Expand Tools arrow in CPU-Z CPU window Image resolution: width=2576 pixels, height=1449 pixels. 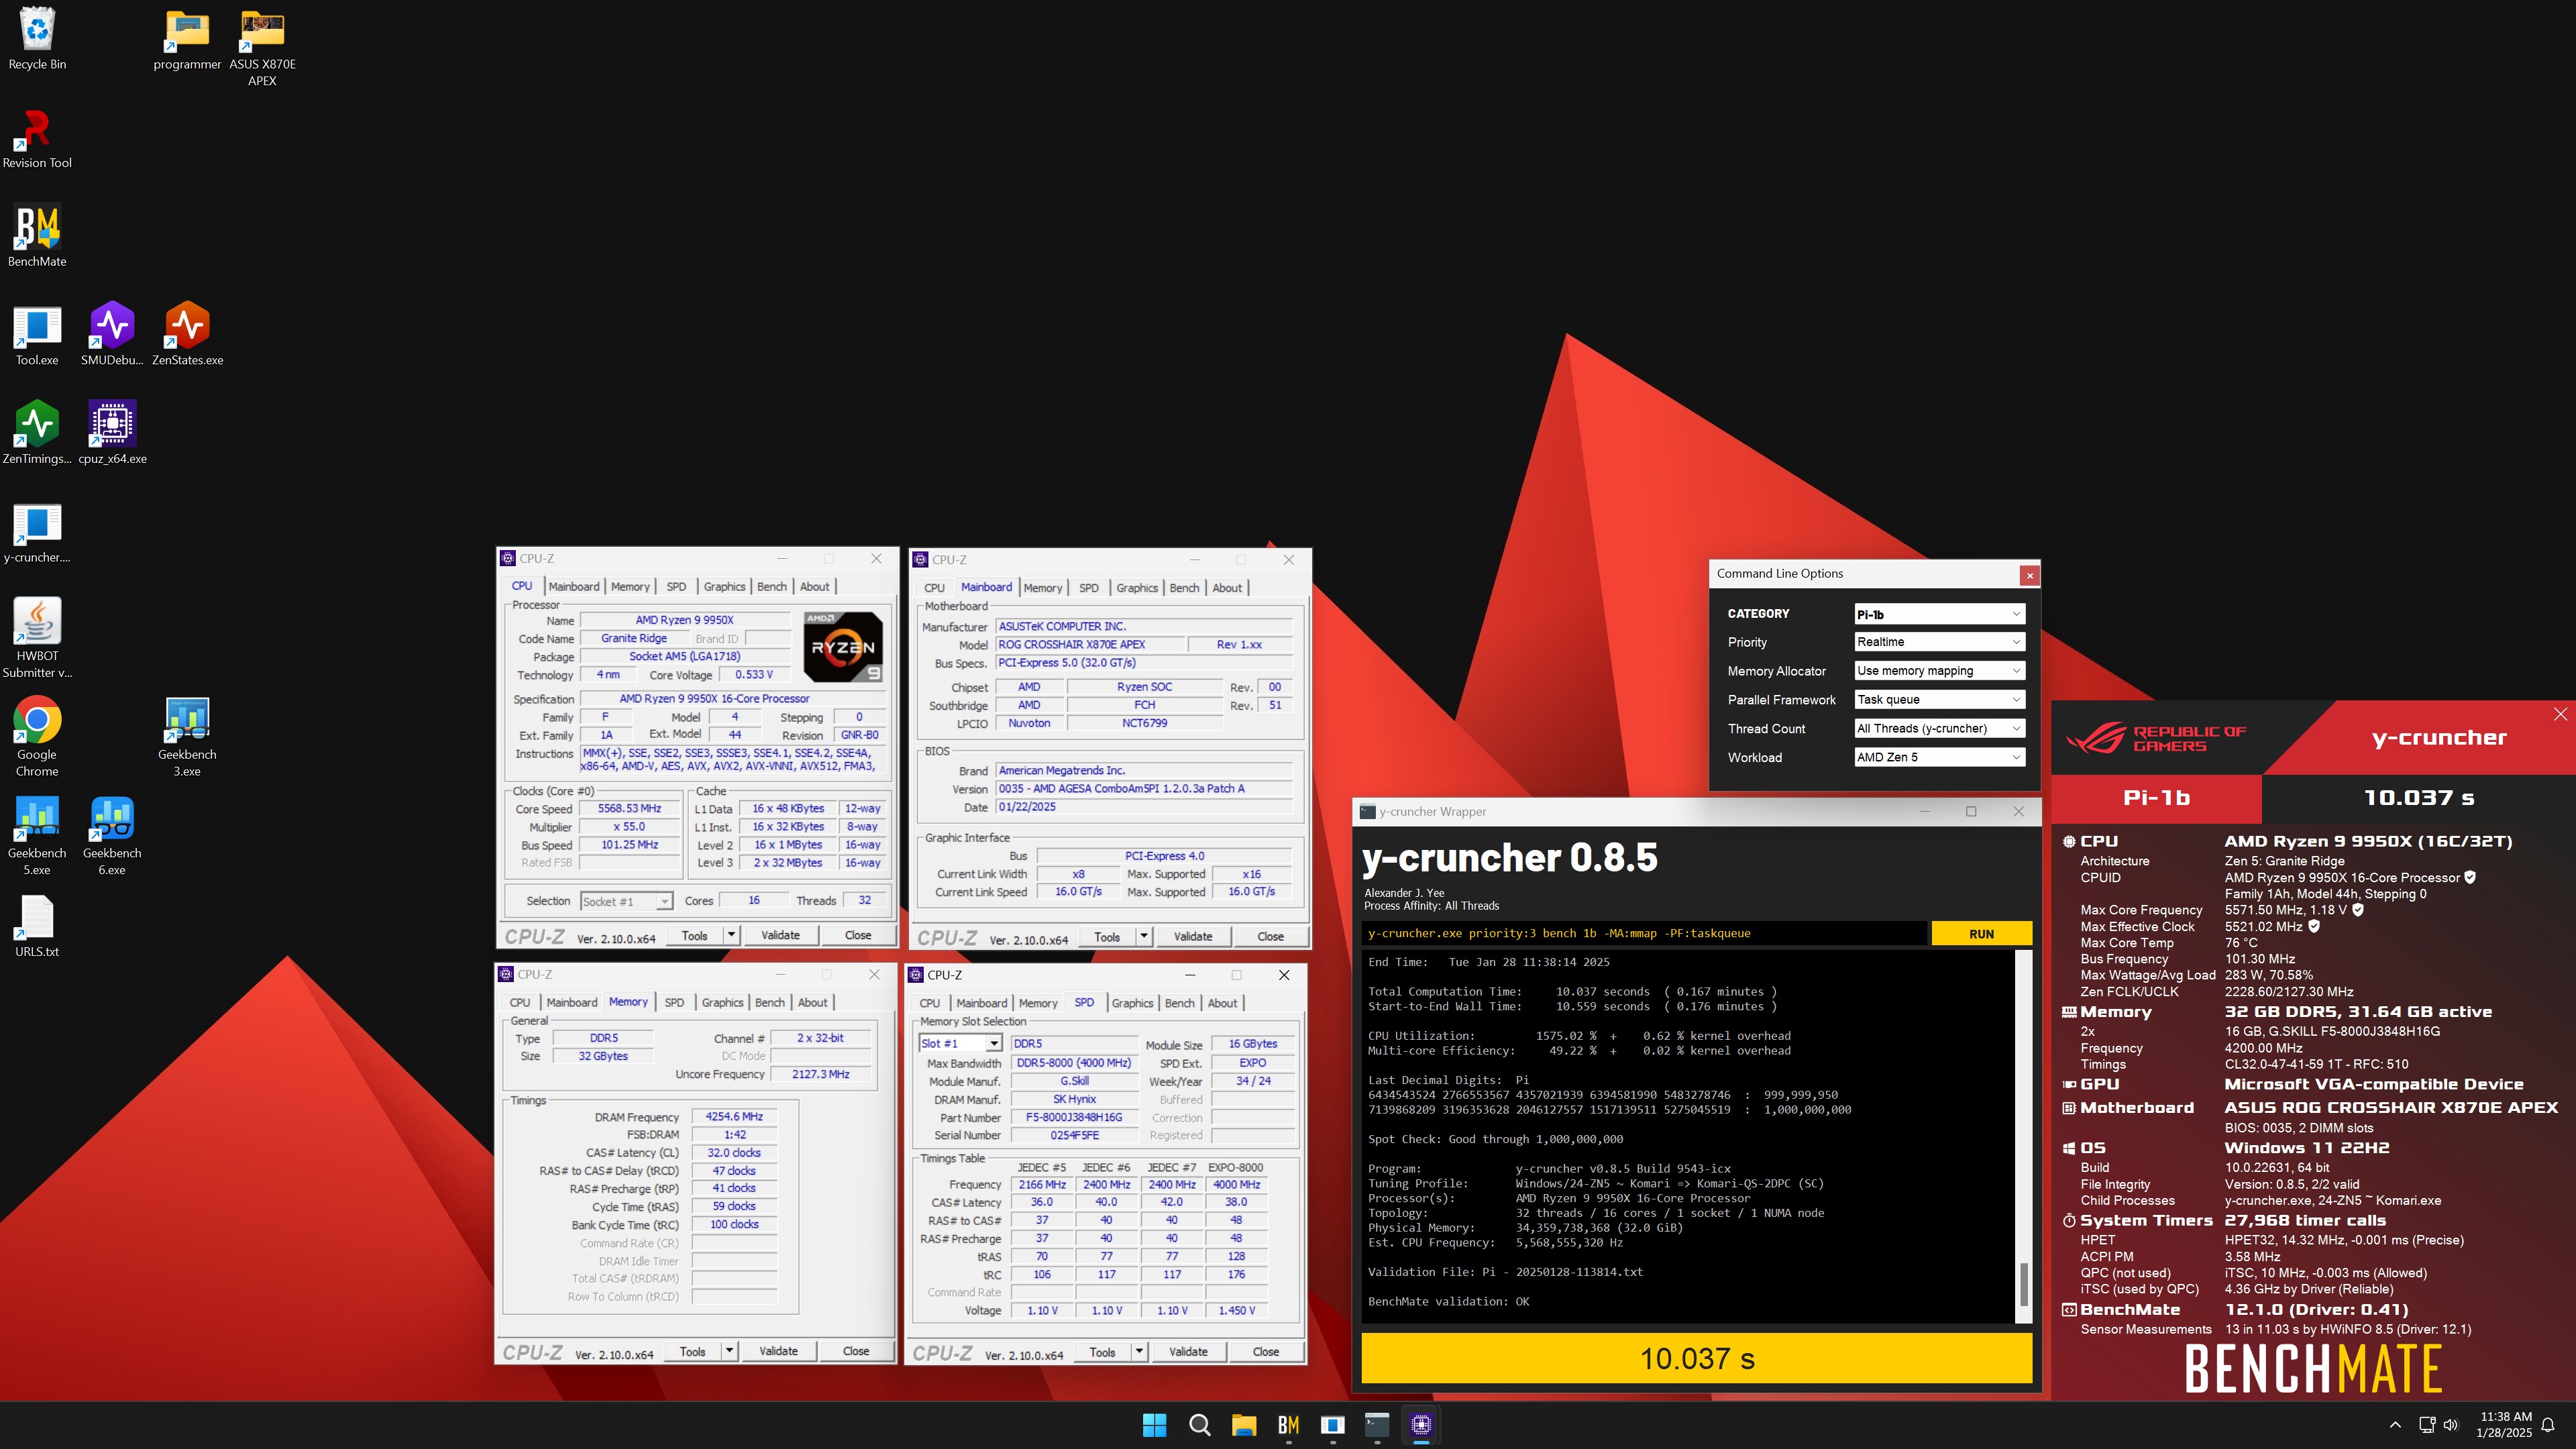click(731, 935)
